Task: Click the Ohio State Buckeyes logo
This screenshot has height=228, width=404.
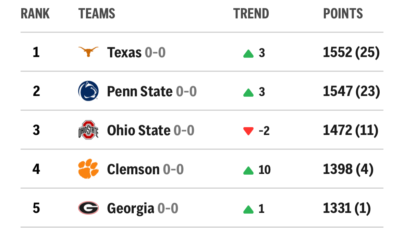Action: pyautogui.click(x=88, y=130)
